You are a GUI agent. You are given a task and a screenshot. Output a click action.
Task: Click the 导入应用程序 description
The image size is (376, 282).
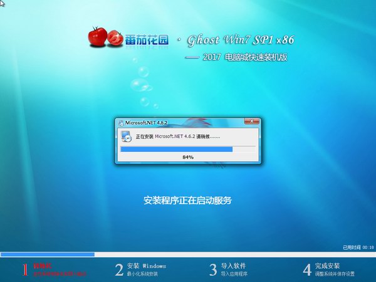tap(234, 274)
